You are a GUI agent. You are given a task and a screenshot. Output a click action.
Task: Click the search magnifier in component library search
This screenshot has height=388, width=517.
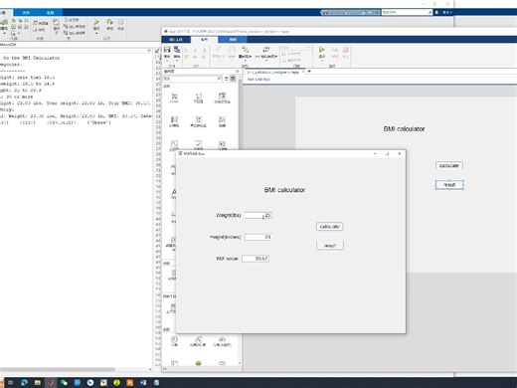pos(219,79)
